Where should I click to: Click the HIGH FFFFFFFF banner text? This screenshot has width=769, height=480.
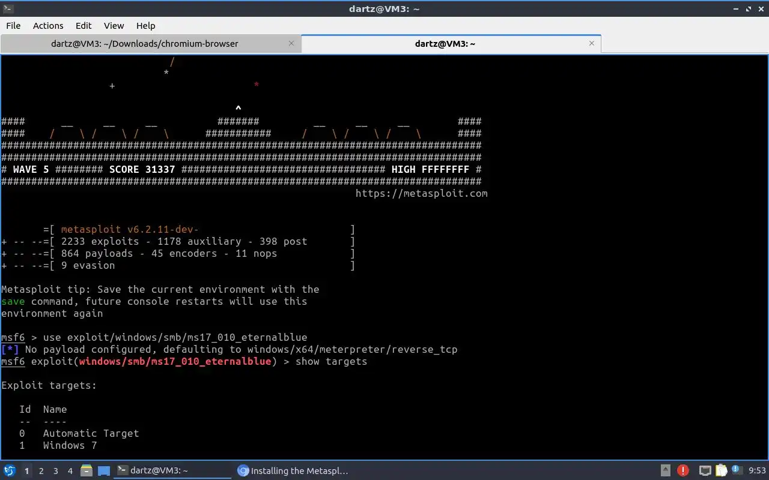click(430, 169)
